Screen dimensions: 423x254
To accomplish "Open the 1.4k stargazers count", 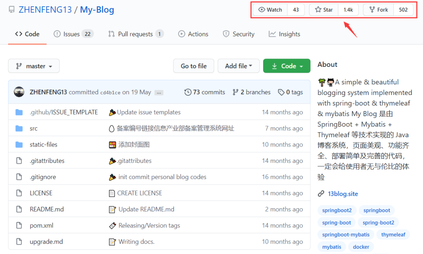I will pos(348,10).
